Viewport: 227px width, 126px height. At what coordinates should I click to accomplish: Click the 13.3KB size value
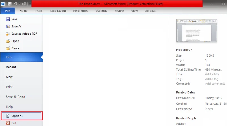[209, 55]
